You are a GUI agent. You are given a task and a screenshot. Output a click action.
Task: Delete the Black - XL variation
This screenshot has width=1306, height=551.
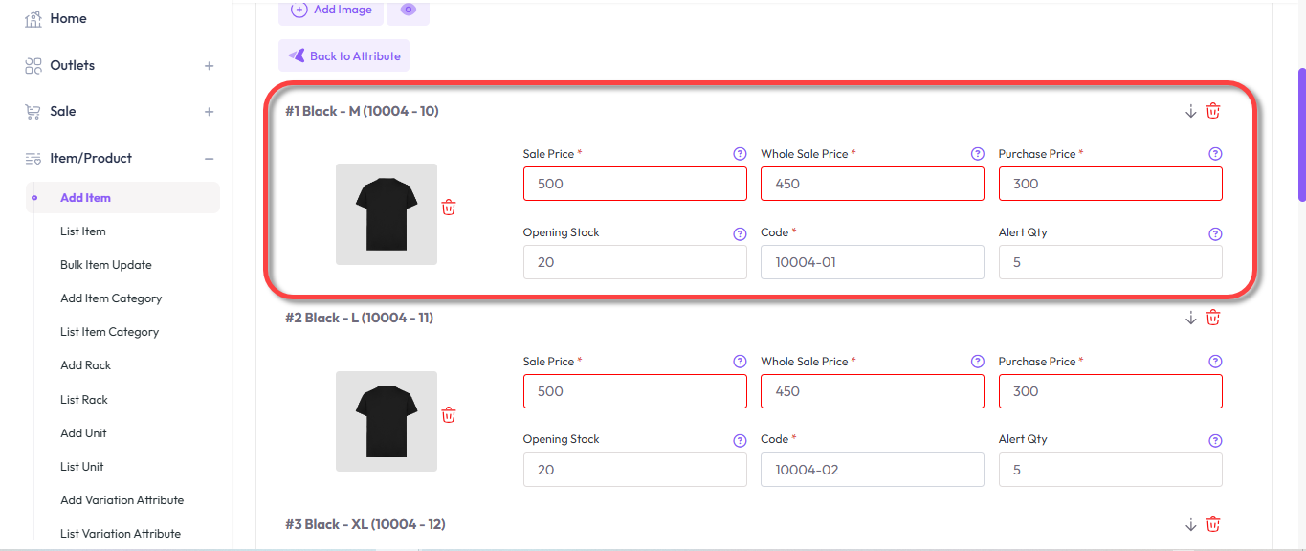point(1212,523)
